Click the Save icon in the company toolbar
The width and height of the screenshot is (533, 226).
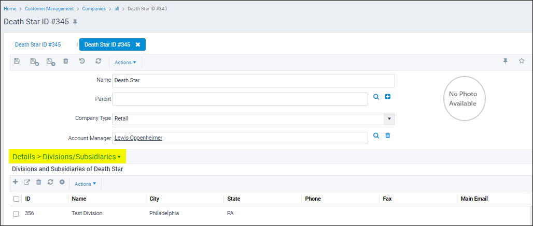pyautogui.click(x=17, y=61)
